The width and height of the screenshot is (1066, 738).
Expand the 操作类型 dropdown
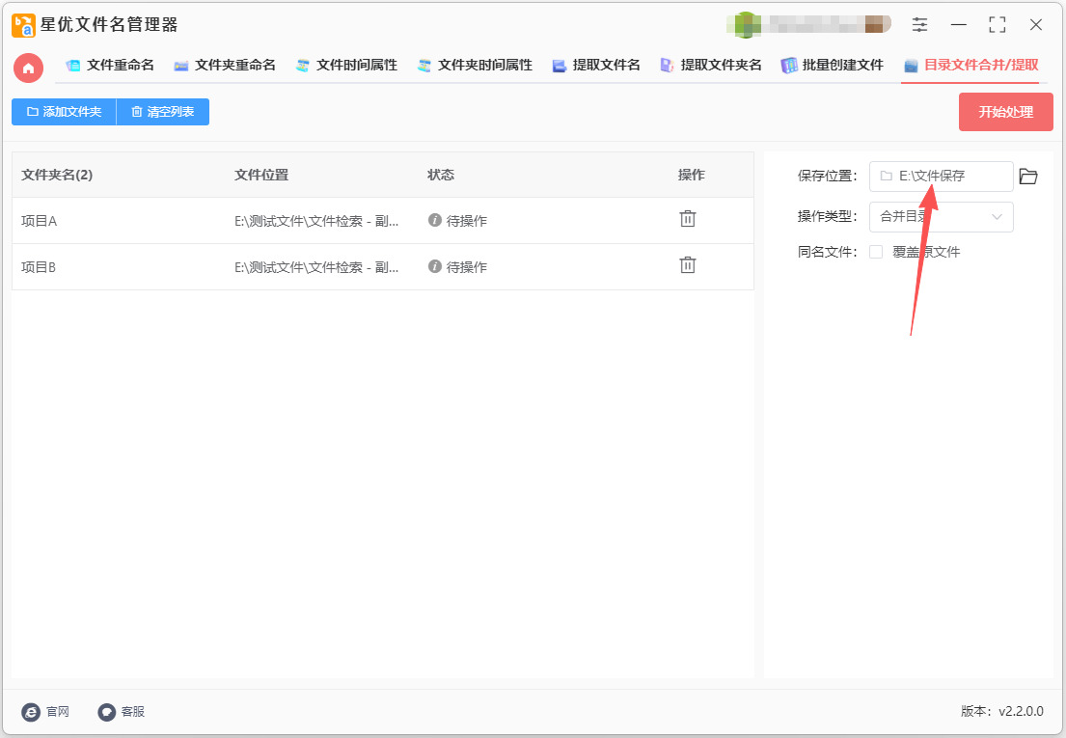tap(941, 217)
